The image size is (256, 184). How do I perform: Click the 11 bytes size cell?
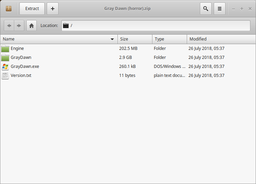click(x=127, y=76)
